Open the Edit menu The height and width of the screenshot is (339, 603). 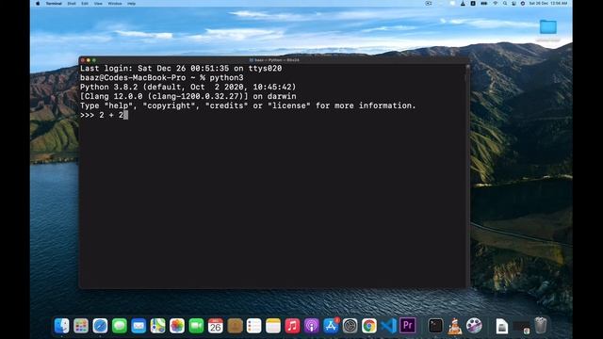coord(85,4)
